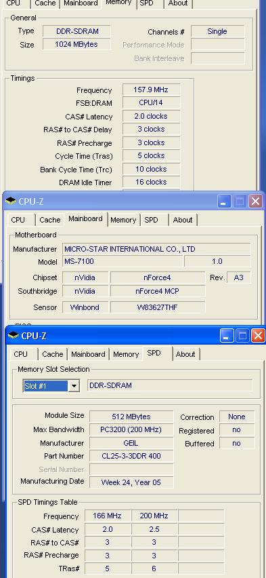Image resolution: width=266 pixels, height=578 pixels.
Task: Click the SPD table 200 MHz frequency cell
Action: (154, 516)
